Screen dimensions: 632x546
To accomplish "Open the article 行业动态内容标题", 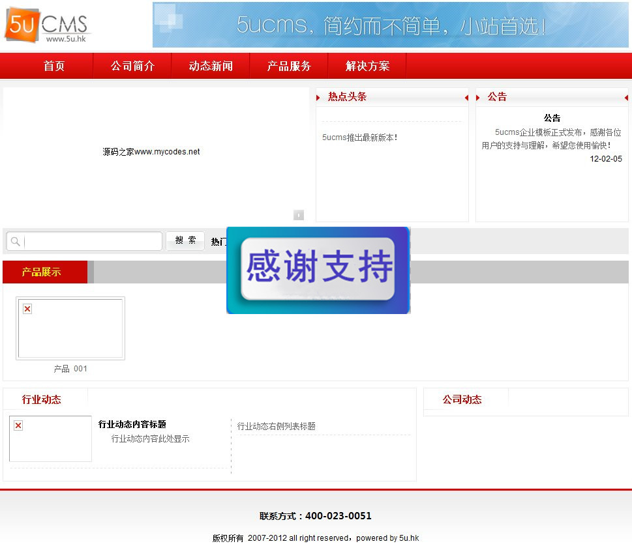I will coord(132,424).
